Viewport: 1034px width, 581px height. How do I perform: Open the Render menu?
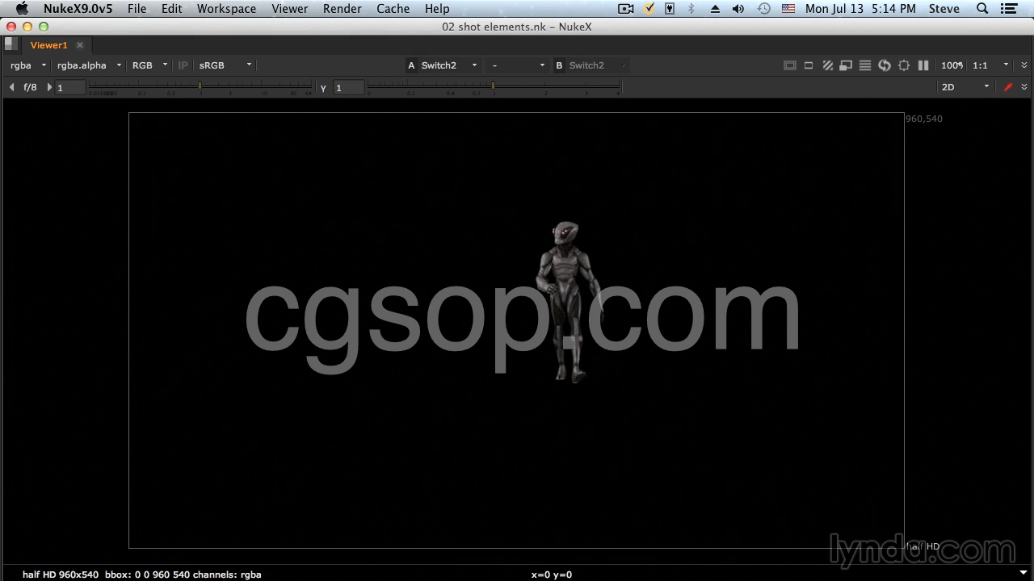point(343,9)
